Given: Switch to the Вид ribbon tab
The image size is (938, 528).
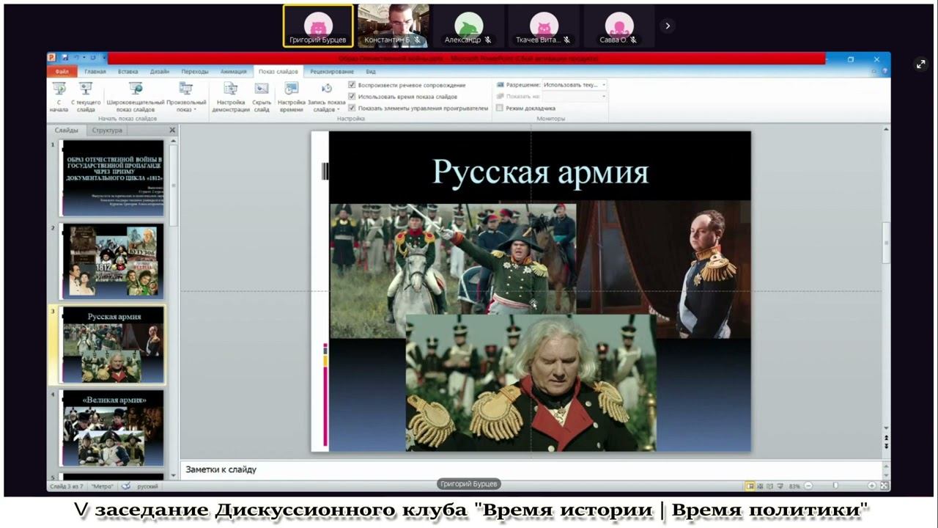Looking at the screenshot, I should [x=371, y=71].
